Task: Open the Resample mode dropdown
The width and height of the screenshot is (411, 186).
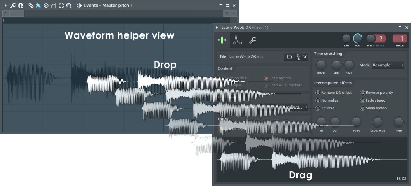Action: click(x=388, y=65)
